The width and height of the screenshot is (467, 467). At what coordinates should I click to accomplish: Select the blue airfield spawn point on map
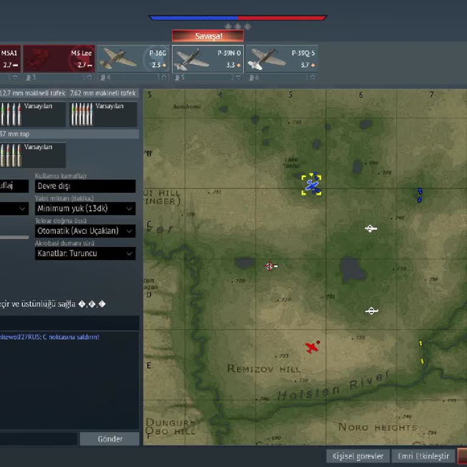(x=311, y=185)
